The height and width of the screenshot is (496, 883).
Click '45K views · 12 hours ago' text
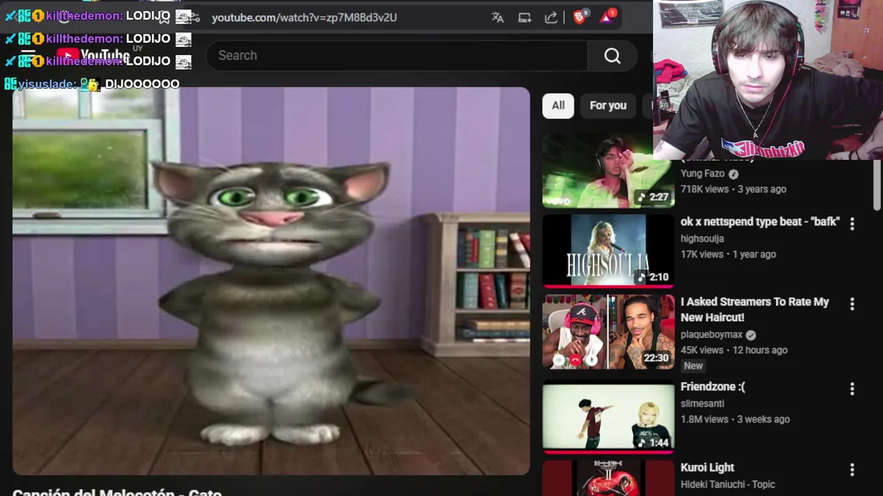[x=734, y=350]
